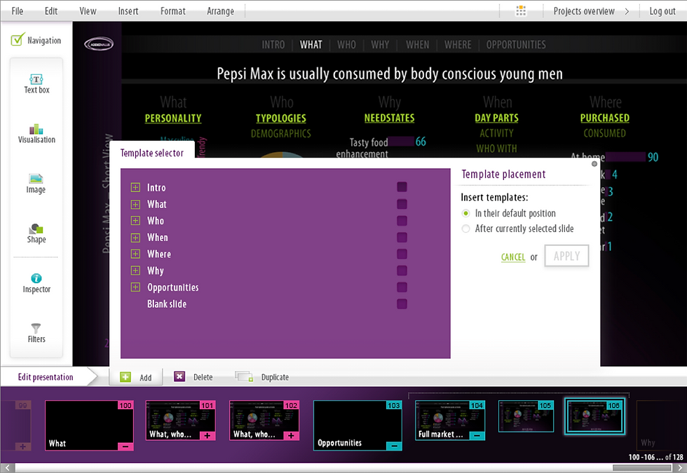The height and width of the screenshot is (473, 687).
Task: Expand the Intro template group
Action: click(135, 188)
